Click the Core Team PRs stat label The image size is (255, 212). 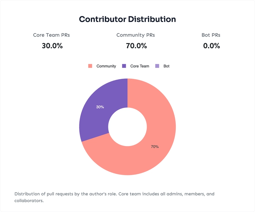tap(51, 35)
